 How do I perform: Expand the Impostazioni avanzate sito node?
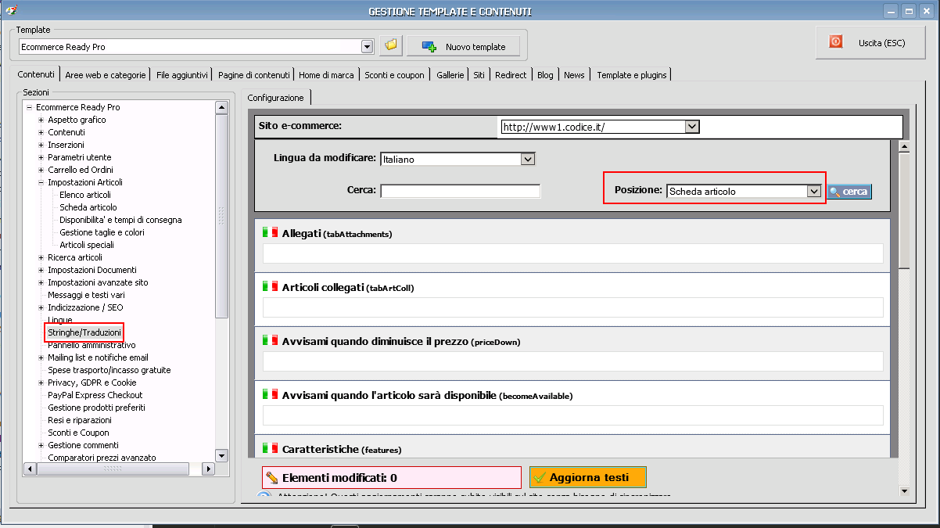[x=41, y=282]
